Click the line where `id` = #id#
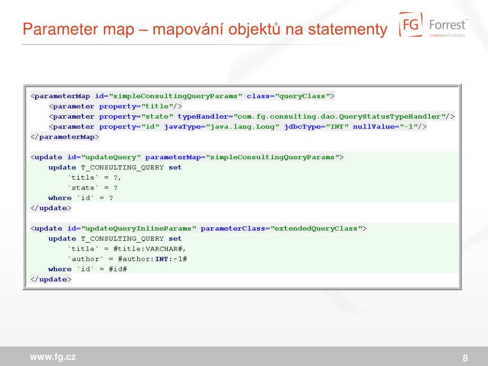 click(88, 269)
